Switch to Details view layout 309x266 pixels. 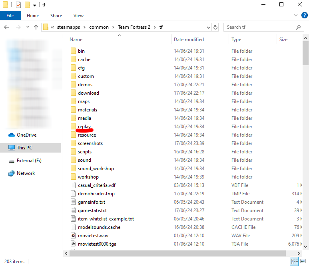pos(295,261)
